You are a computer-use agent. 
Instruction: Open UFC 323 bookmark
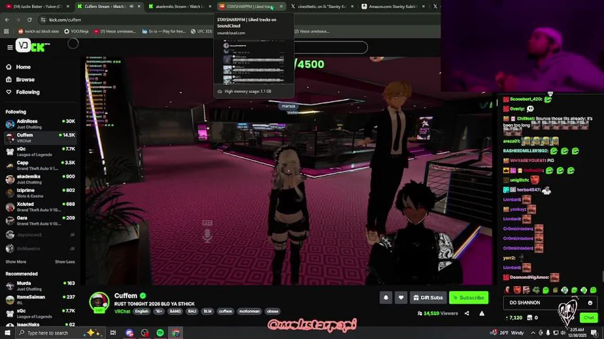tap(201, 32)
